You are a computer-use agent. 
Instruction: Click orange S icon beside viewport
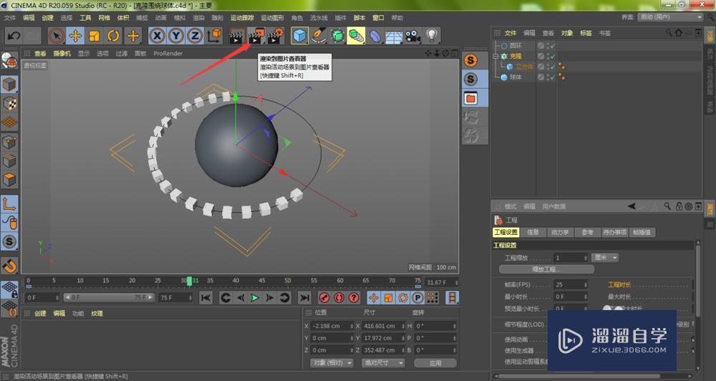coord(470,60)
